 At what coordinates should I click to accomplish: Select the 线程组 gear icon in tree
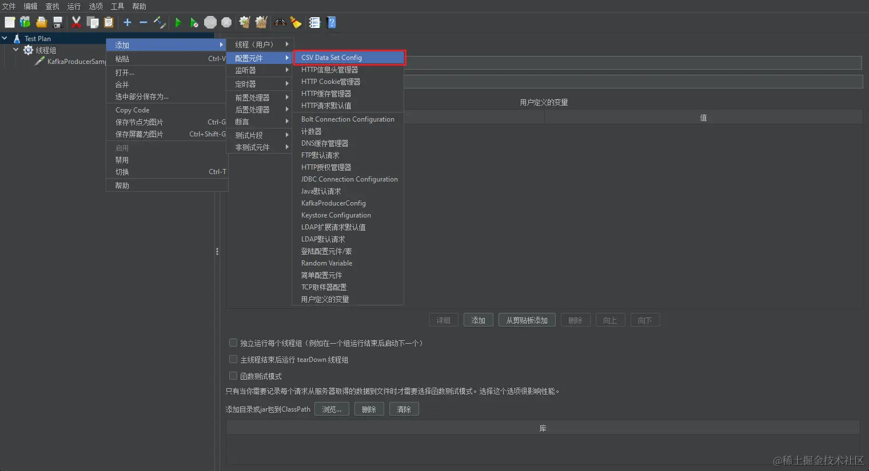pyautogui.click(x=28, y=50)
